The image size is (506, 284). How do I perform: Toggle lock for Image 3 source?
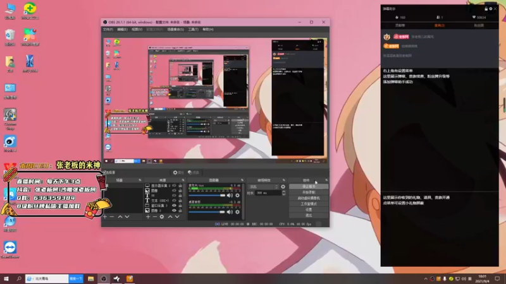pos(180,211)
